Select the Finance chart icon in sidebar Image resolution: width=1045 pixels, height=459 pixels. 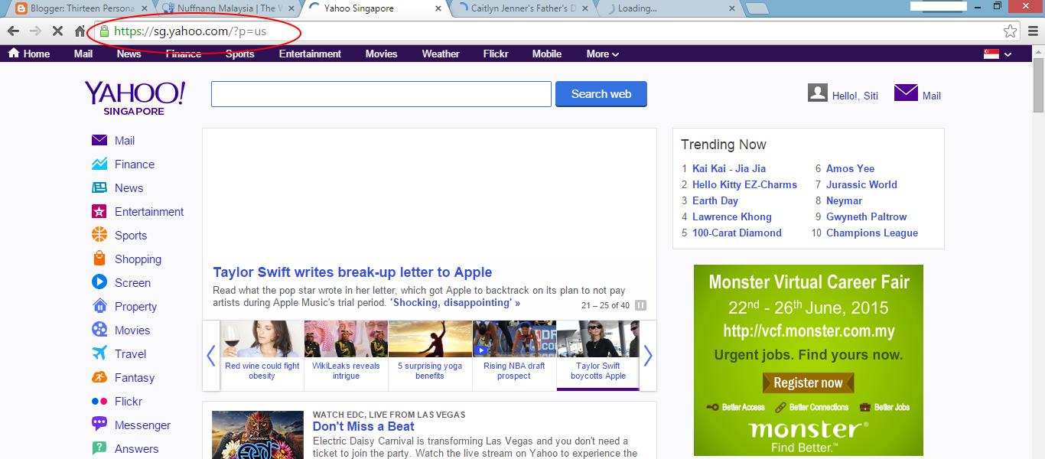(x=99, y=164)
